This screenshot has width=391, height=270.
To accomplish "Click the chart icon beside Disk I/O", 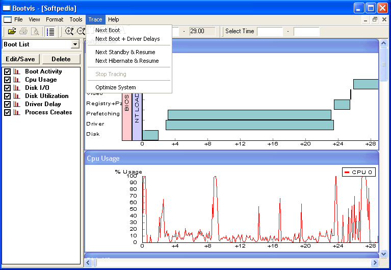I will (x=17, y=88).
